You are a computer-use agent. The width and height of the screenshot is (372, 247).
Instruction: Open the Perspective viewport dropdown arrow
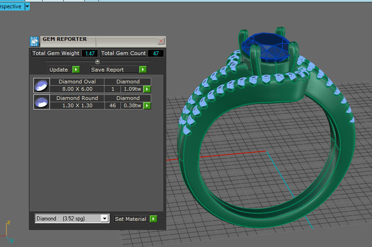point(27,6)
